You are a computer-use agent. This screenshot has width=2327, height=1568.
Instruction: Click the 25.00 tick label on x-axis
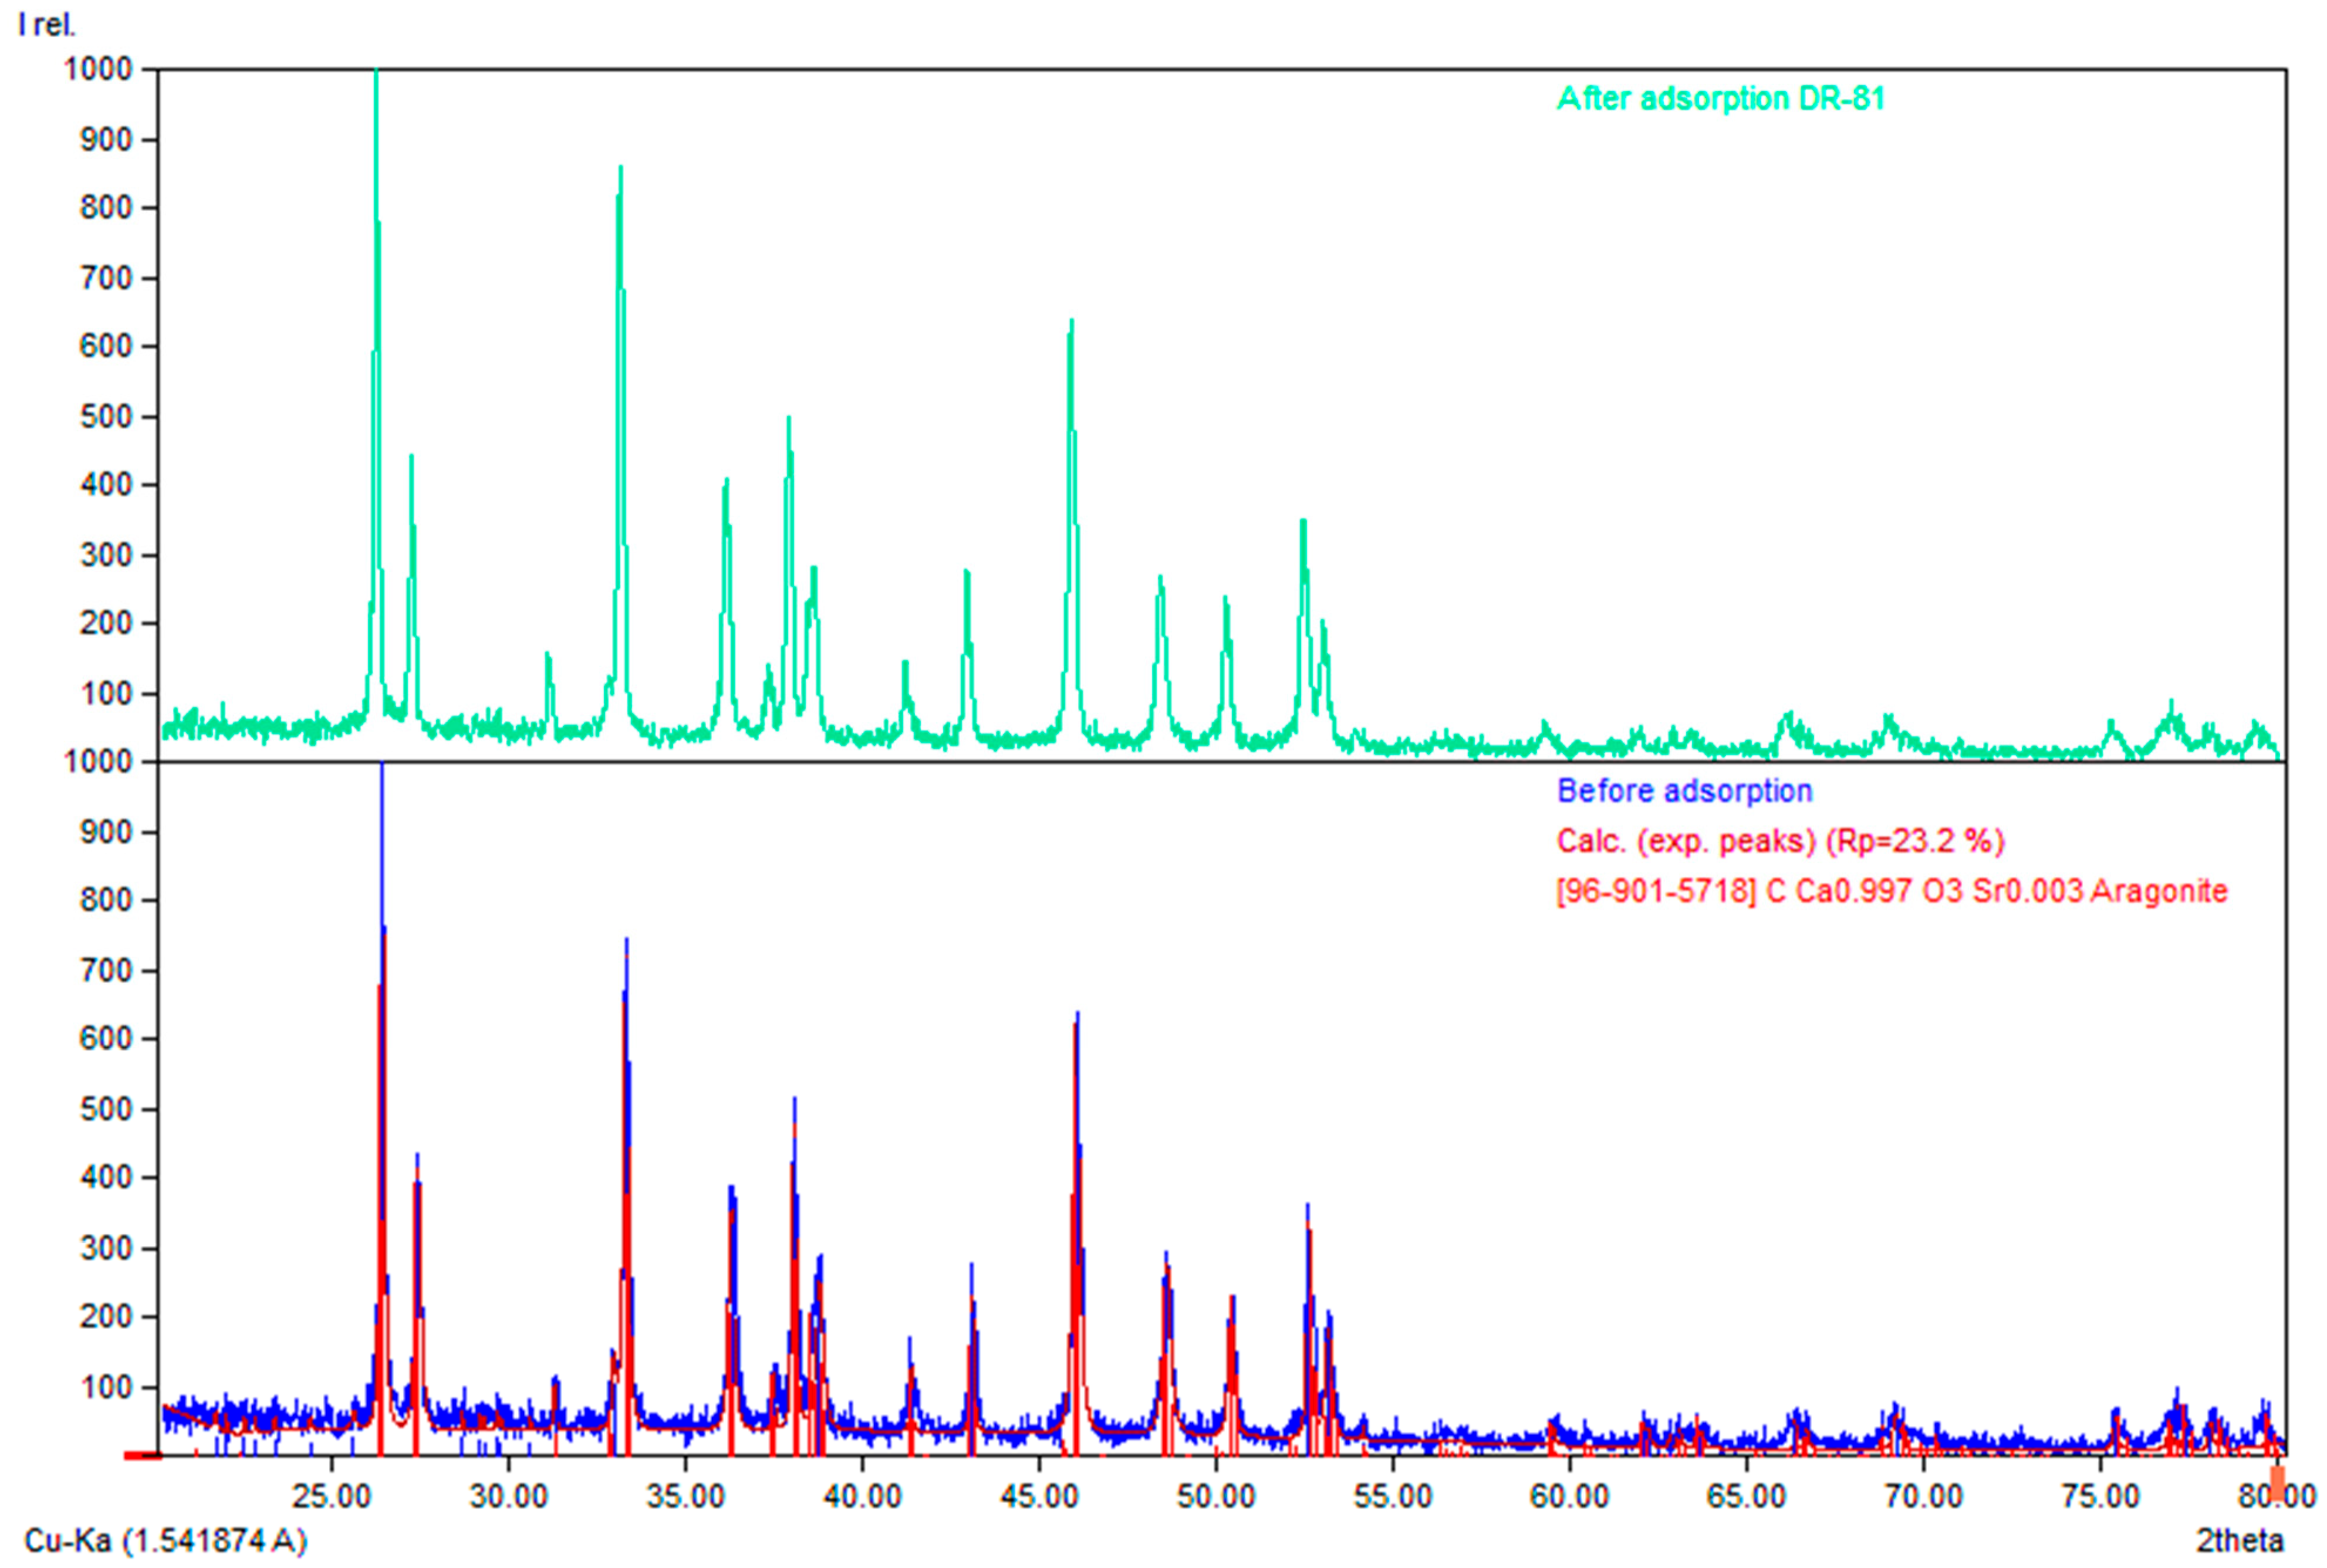pos(331,1497)
